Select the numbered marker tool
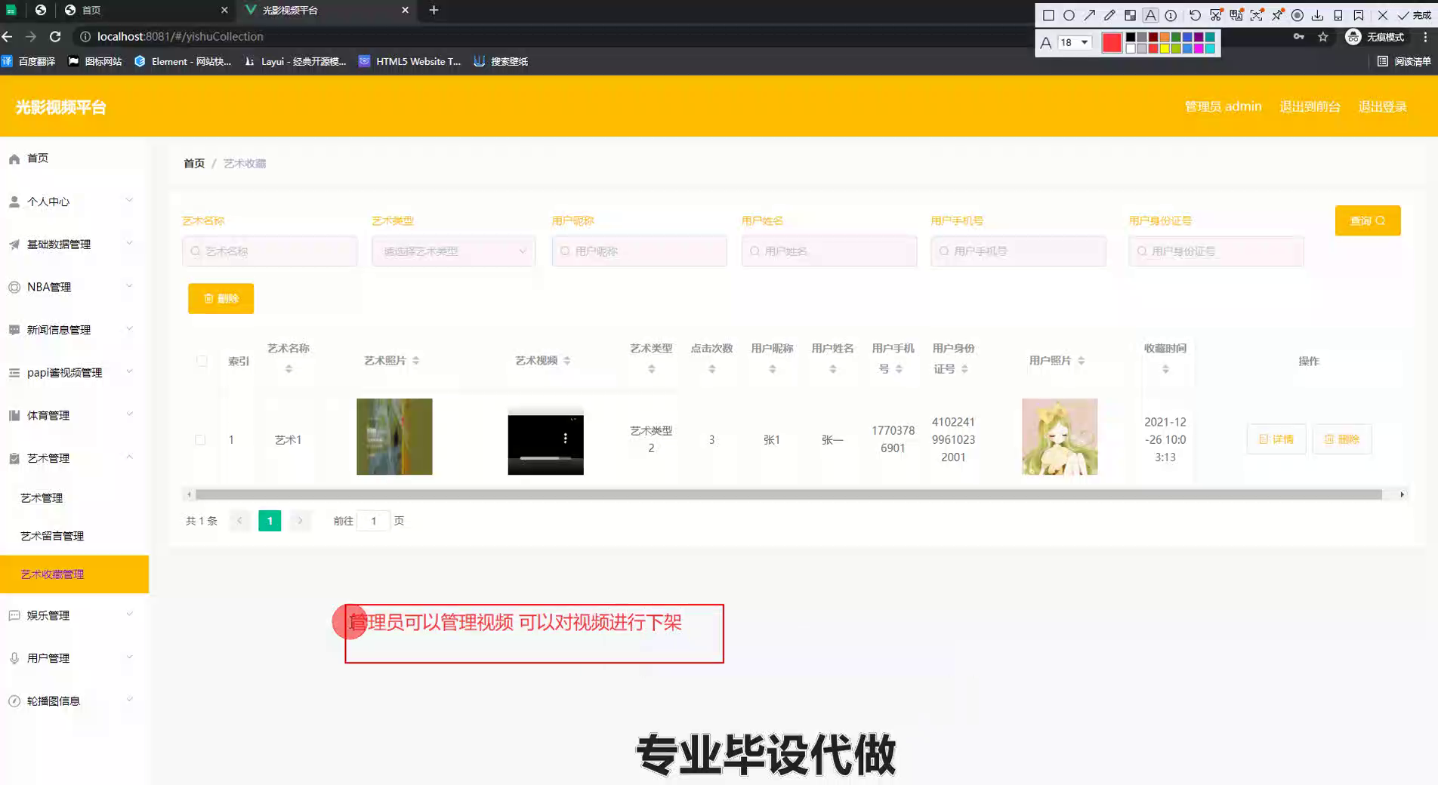The height and width of the screenshot is (785, 1438). coord(1171,15)
